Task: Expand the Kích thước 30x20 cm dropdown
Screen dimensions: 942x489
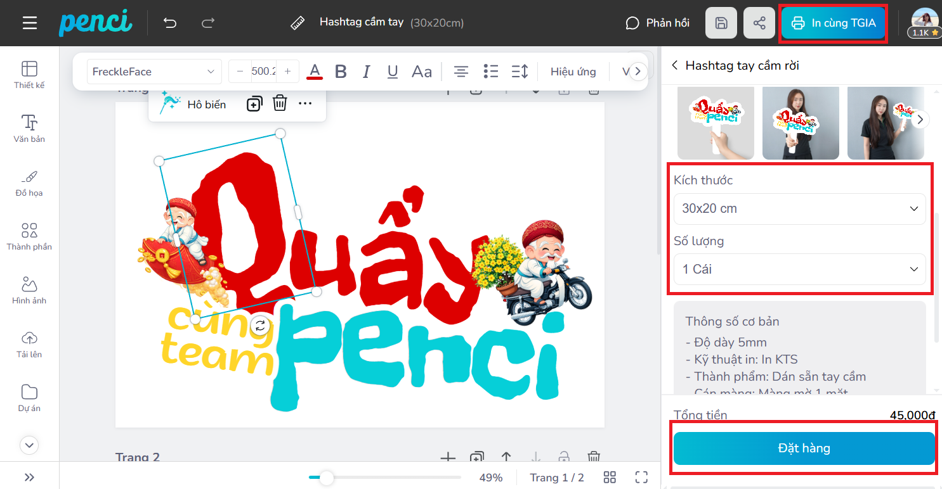Action: 799,208
